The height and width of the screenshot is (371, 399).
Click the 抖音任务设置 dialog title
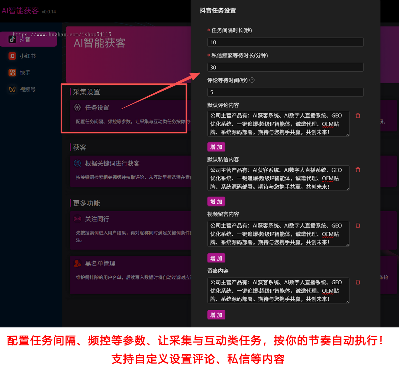click(x=218, y=11)
